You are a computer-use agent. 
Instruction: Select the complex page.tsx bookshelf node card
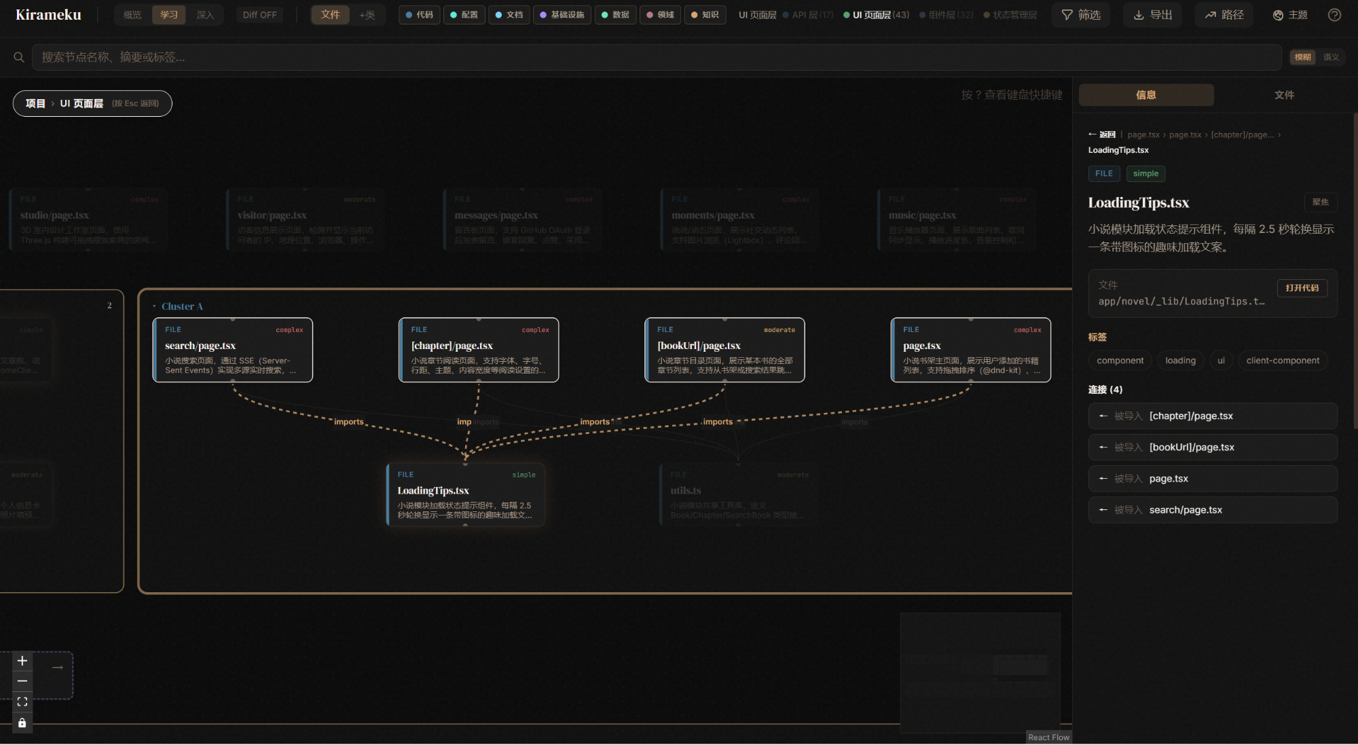[971, 350]
